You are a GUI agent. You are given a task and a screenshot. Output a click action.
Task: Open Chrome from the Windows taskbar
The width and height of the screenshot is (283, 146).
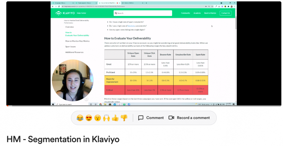(101, 104)
